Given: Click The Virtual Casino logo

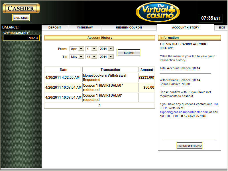Looking at the screenshot, I should pyautogui.click(x=158, y=12).
